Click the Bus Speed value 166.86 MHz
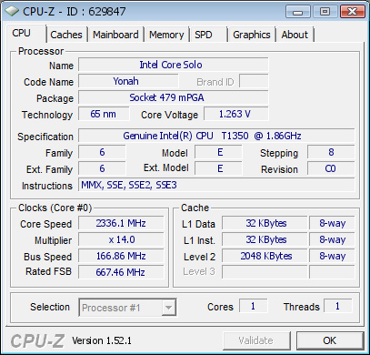This screenshot has width=370, height=355. coord(121,256)
